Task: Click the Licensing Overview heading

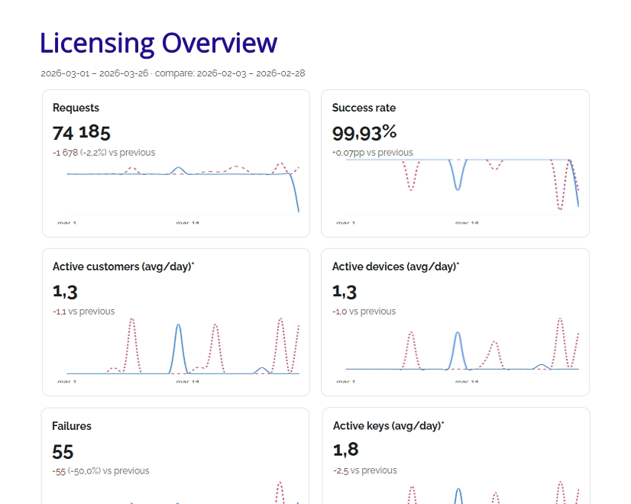Action: click(159, 43)
